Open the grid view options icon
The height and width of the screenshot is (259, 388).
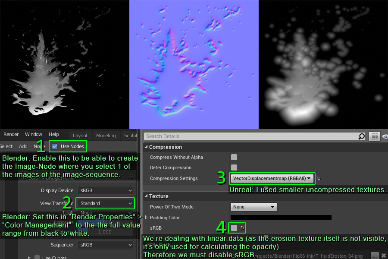coord(374,136)
